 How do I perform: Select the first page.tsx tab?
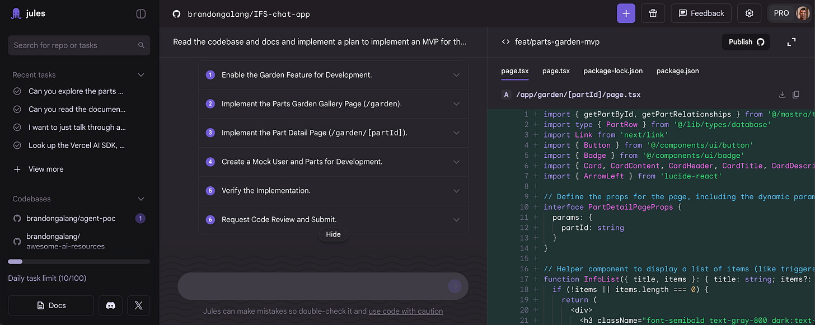[515, 71]
